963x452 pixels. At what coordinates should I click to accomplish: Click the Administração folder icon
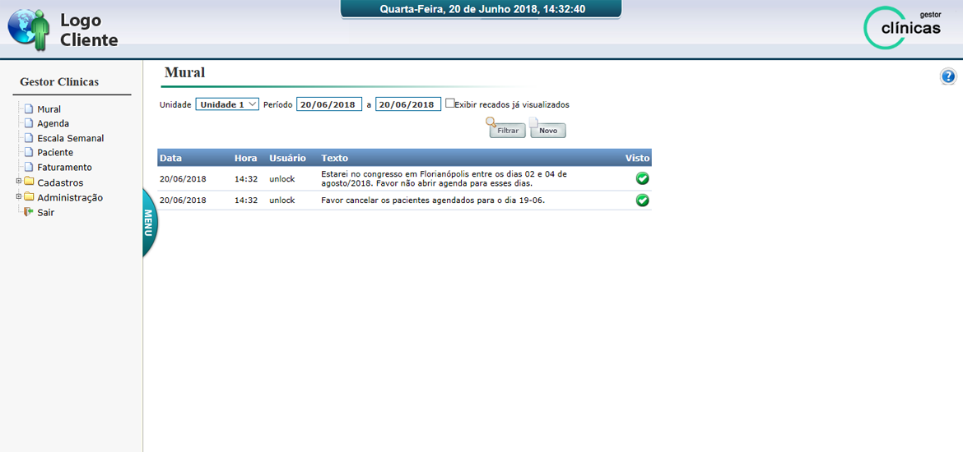28,197
